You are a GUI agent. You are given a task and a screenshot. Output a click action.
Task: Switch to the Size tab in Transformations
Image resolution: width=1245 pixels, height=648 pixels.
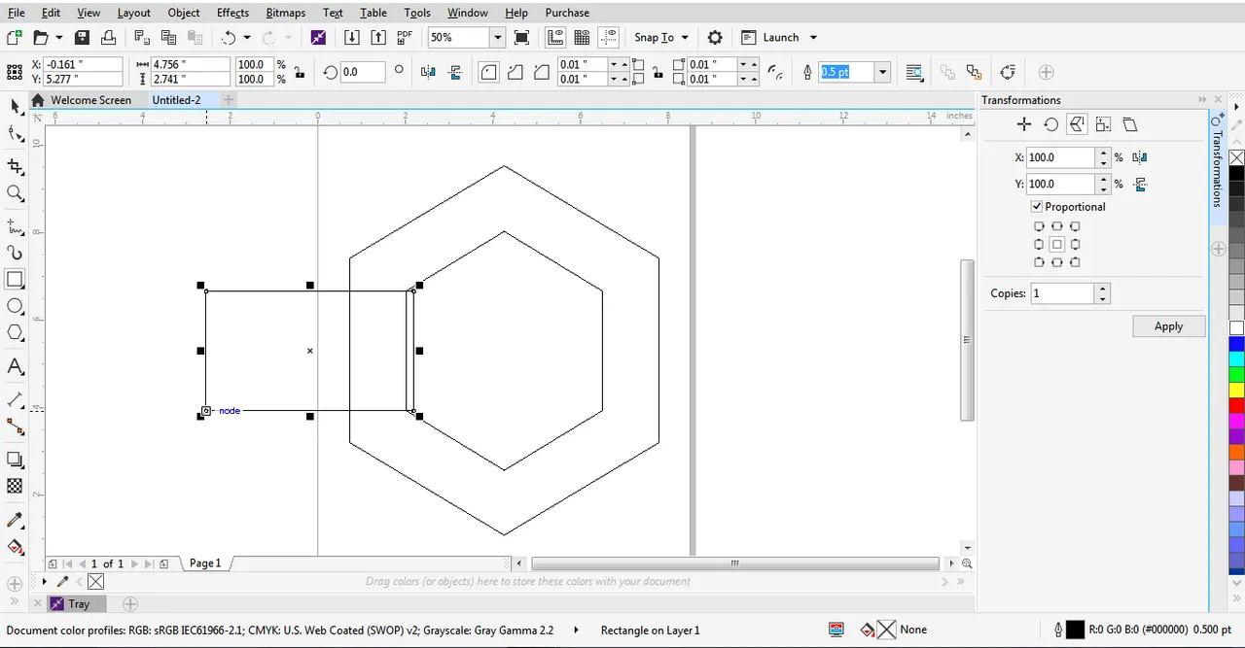pyautogui.click(x=1103, y=124)
